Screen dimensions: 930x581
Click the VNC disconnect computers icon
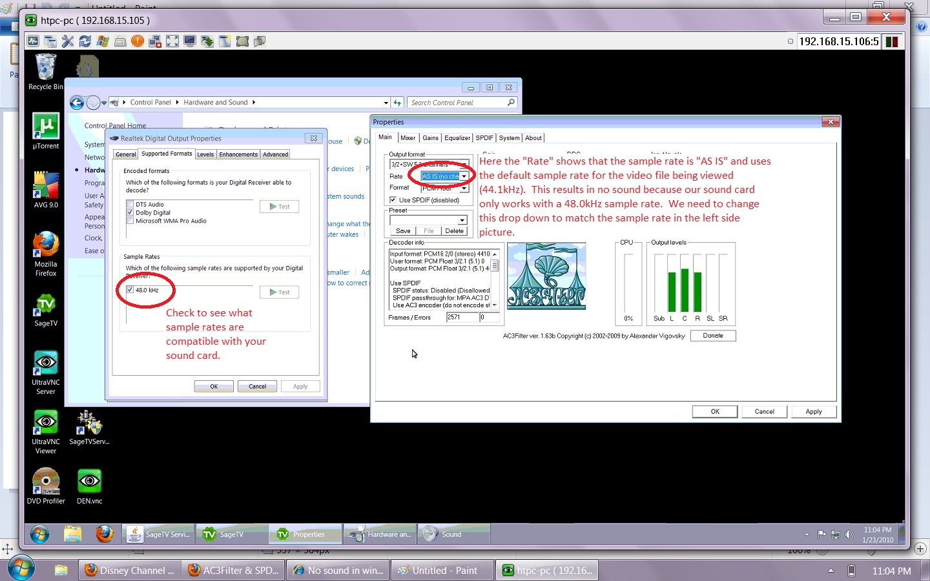[155, 41]
